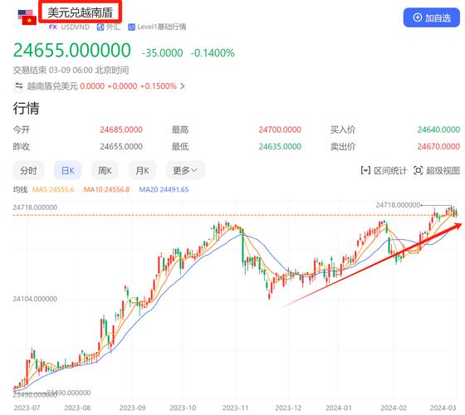Click the 2023-09 date on chart axis

[132, 408]
